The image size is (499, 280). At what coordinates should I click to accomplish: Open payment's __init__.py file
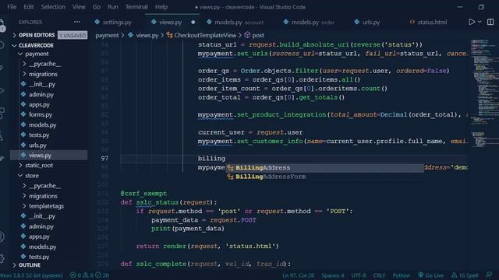tap(41, 84)
